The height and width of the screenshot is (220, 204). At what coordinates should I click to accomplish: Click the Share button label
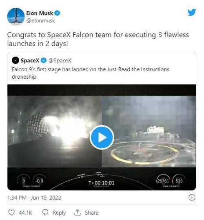click(x=92, y=213)
